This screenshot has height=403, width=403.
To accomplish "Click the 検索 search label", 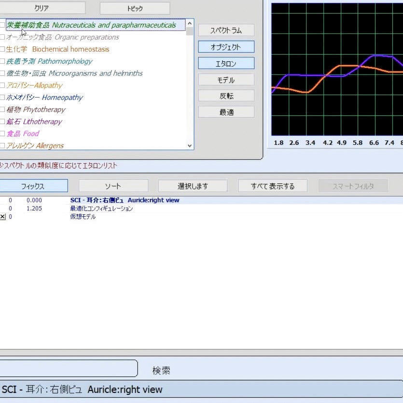I will click(161, 370).
